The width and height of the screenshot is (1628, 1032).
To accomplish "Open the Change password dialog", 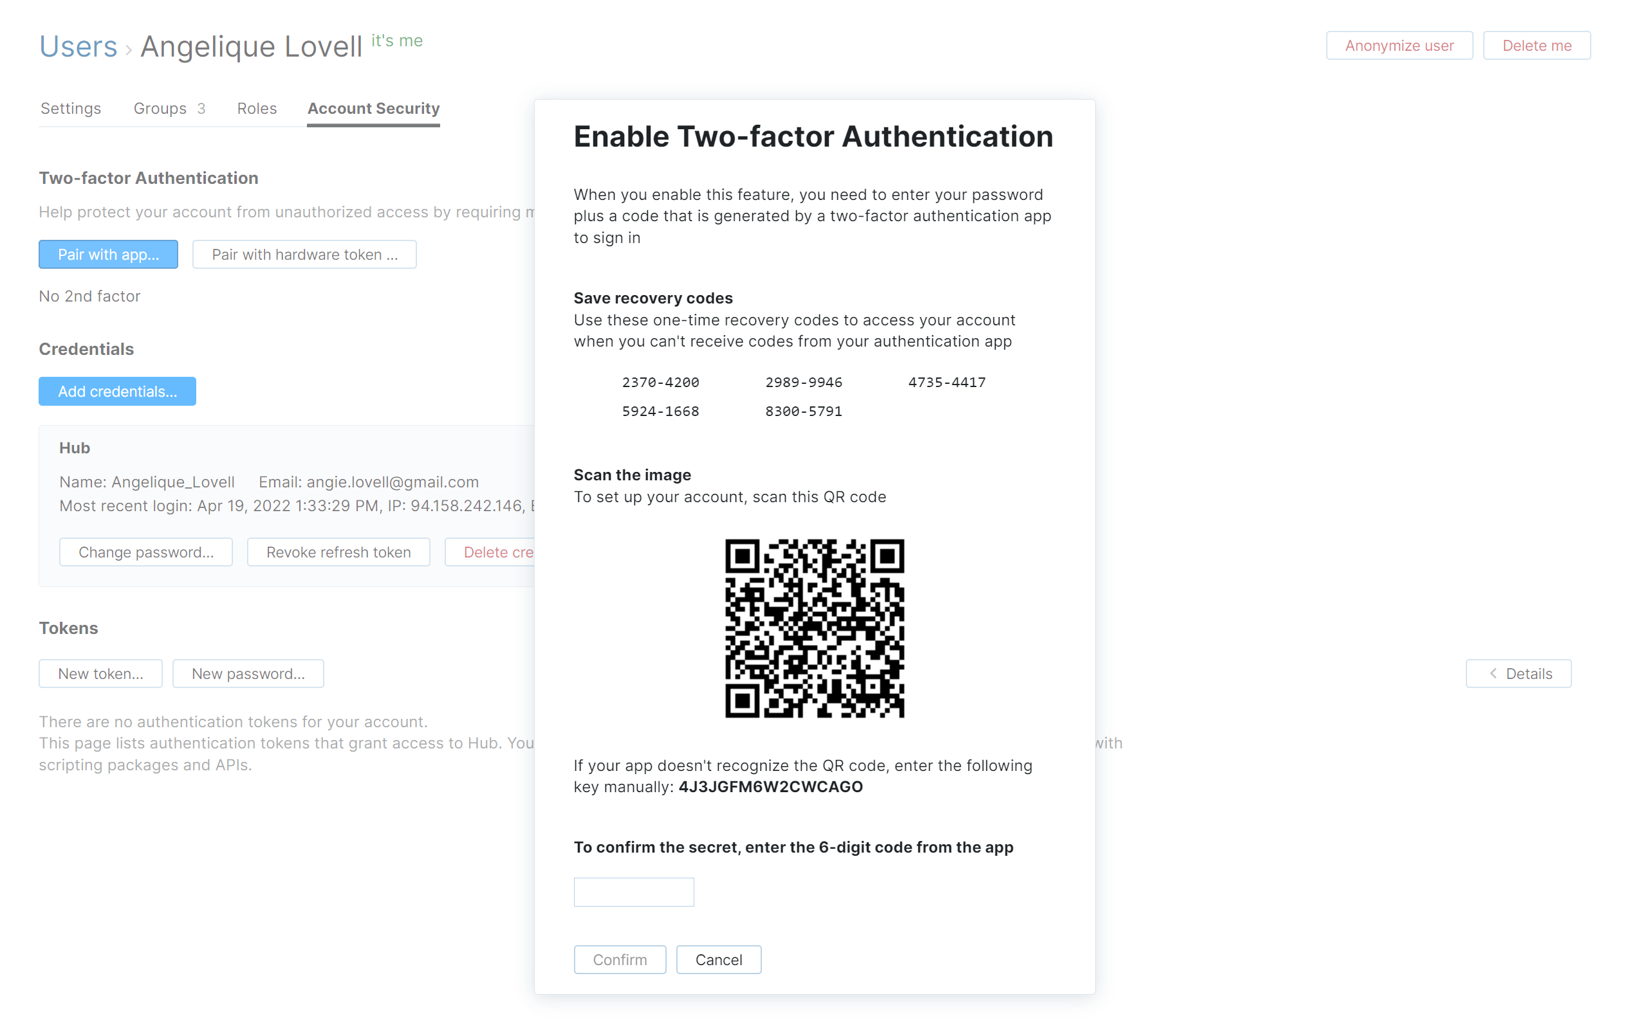I will tap(145, 552).
